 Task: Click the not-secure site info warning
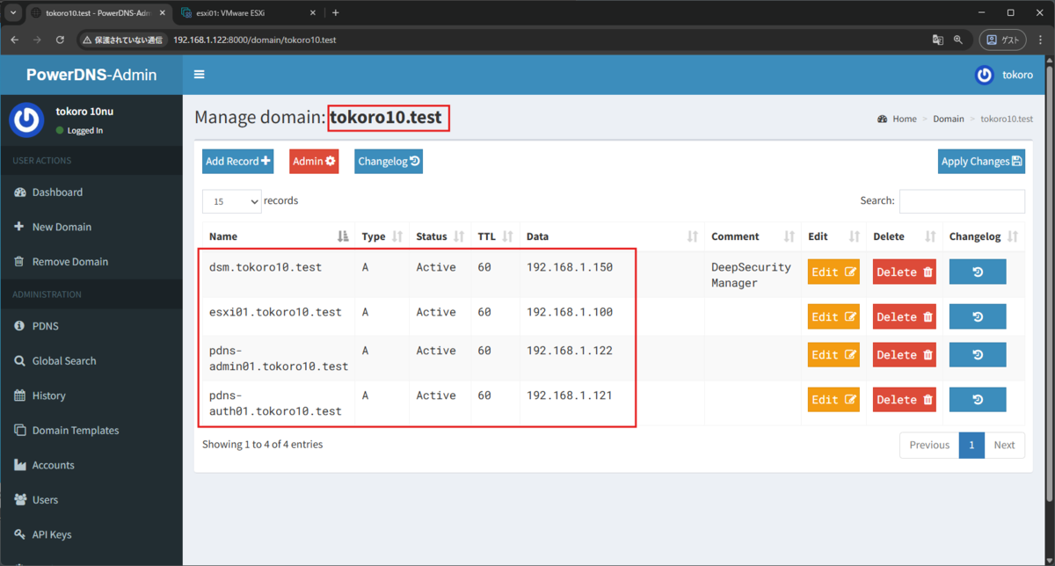pos(122,40)
